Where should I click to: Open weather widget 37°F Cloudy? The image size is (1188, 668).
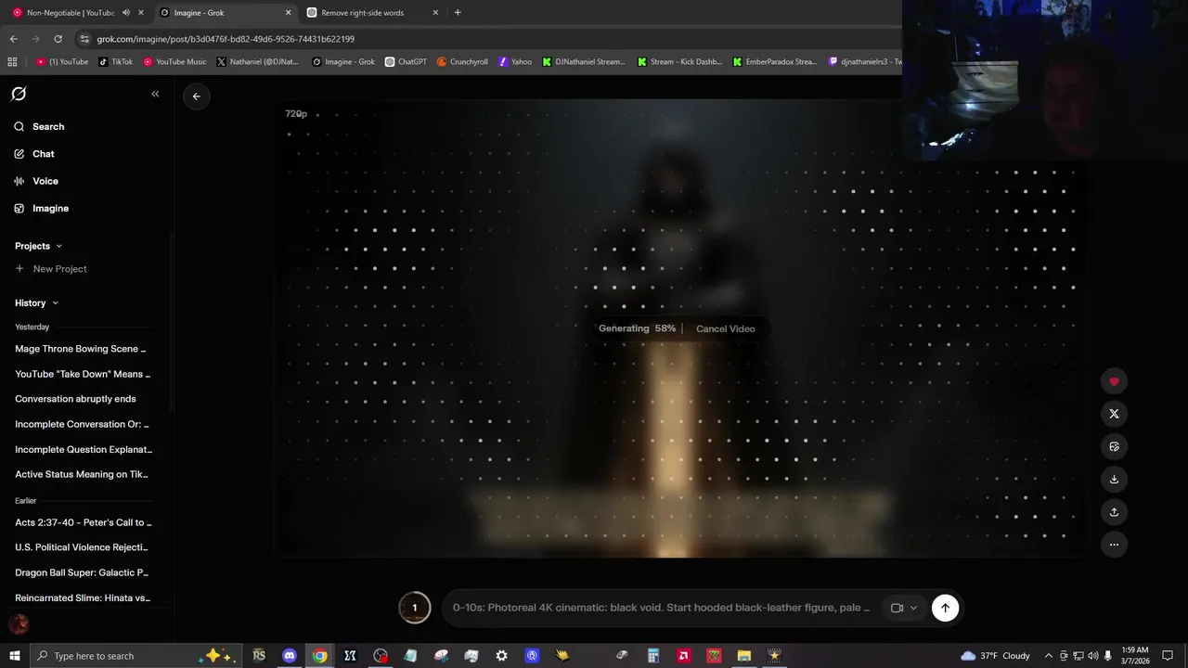pyautogui.click(x=995, y=656)
